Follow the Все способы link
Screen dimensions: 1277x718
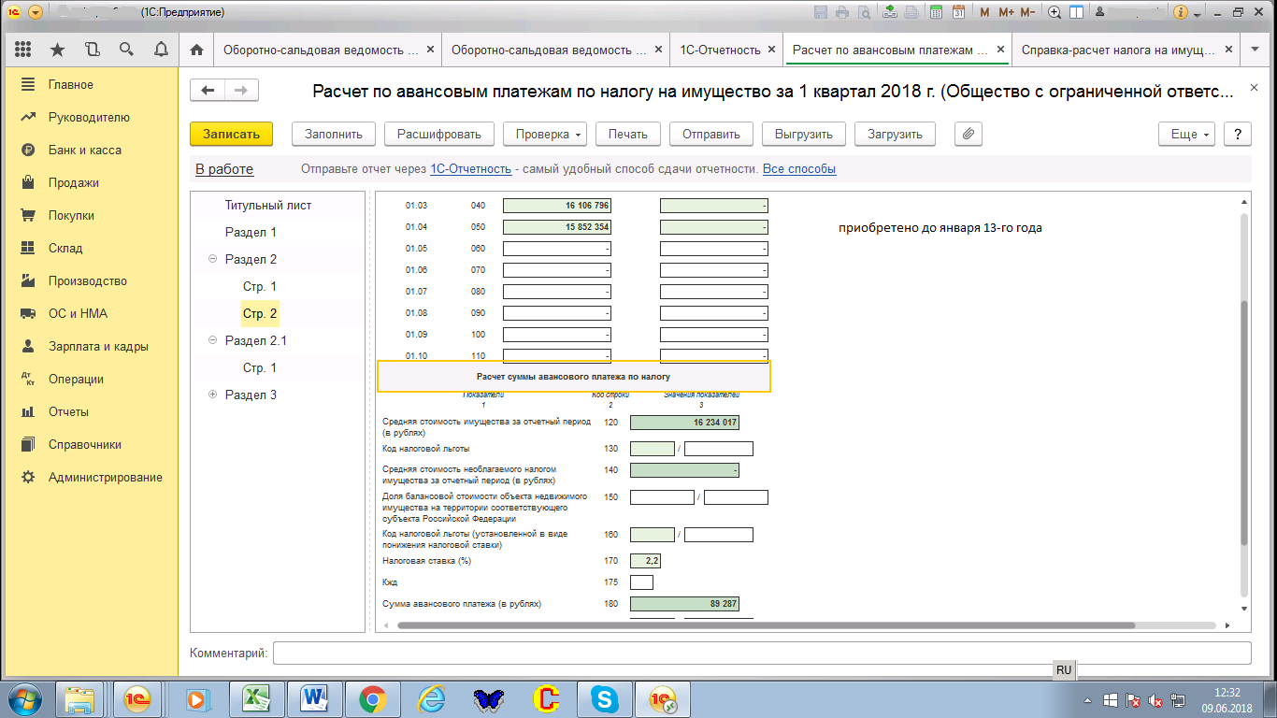(x=799, y=169)
